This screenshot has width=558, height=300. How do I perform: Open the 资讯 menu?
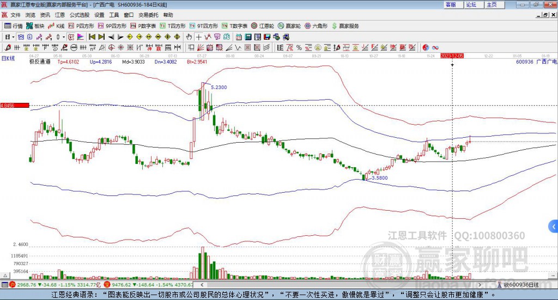45,15
